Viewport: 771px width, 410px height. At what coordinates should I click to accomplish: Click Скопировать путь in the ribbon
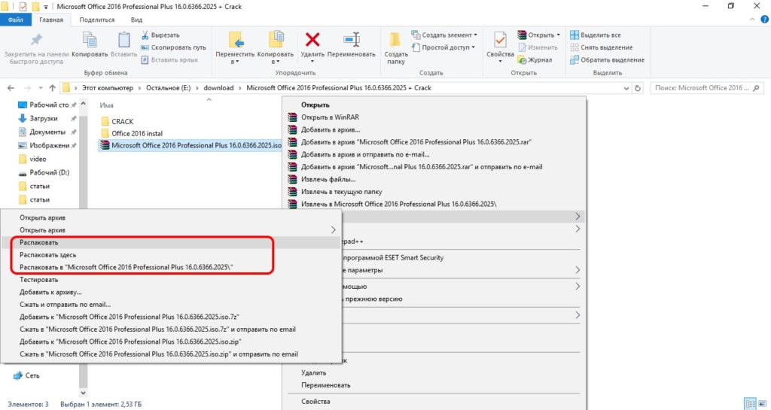(x=174, y=47)
